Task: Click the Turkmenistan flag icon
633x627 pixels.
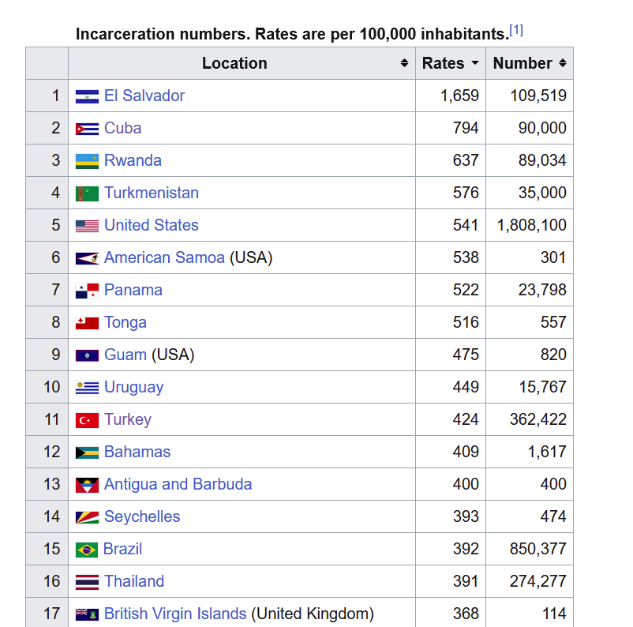Action: [x=87, y=193]
